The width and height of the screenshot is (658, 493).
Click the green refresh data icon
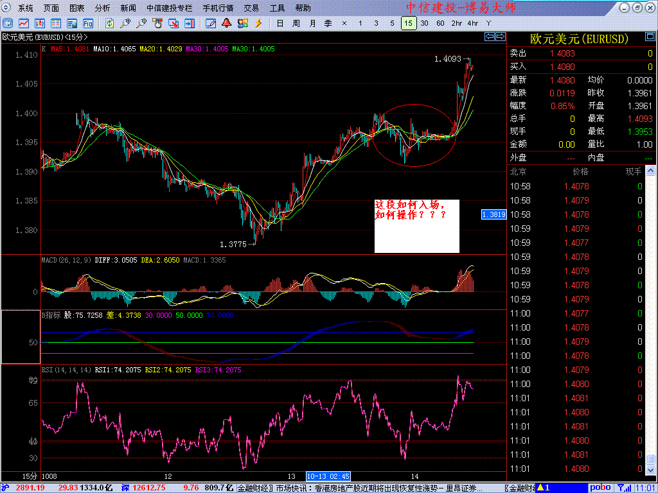tap(109, 24)
